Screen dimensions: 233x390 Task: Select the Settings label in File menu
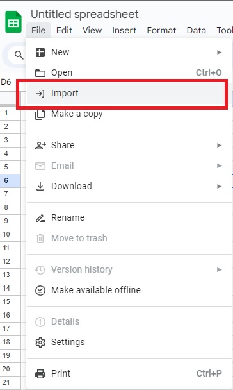(x=68, y=343)
